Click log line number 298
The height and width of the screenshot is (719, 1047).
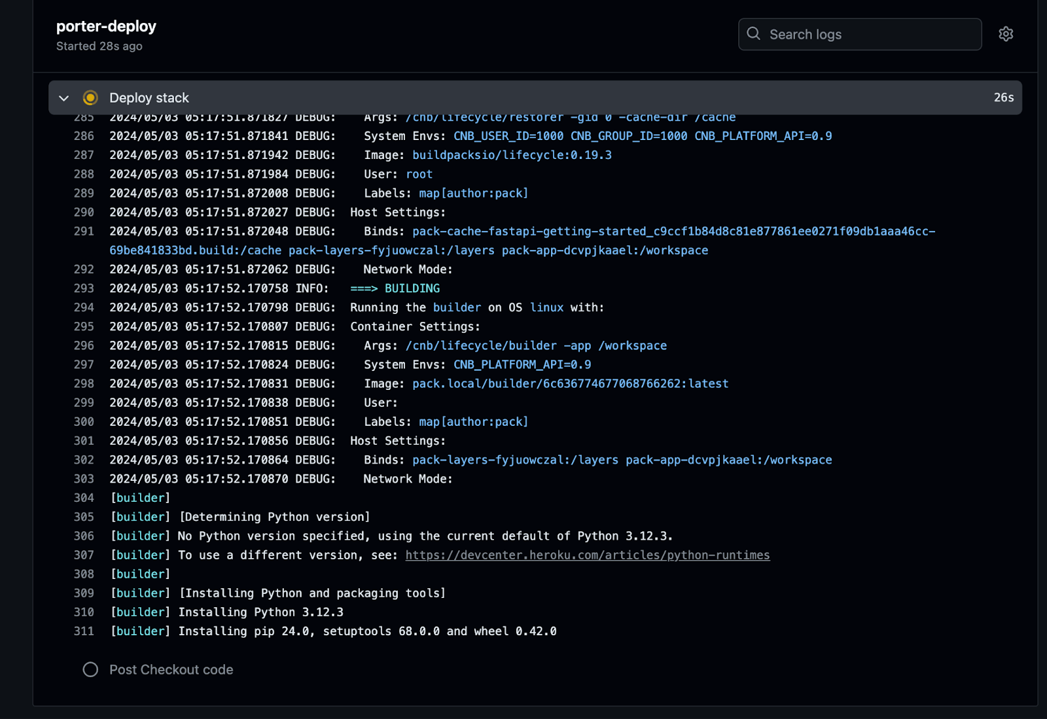tap(84, 383)
